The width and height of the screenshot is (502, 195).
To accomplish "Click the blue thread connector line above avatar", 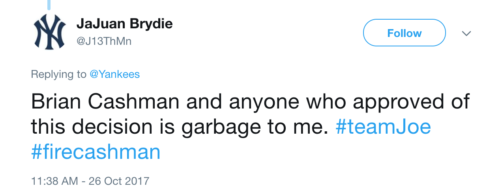I will pos(49,5).
